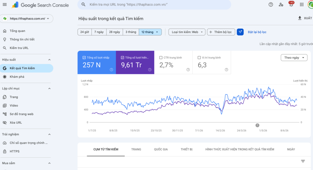Click the Video icon in sidebar
Screen dimensions: 313x170
click(5, 105)
